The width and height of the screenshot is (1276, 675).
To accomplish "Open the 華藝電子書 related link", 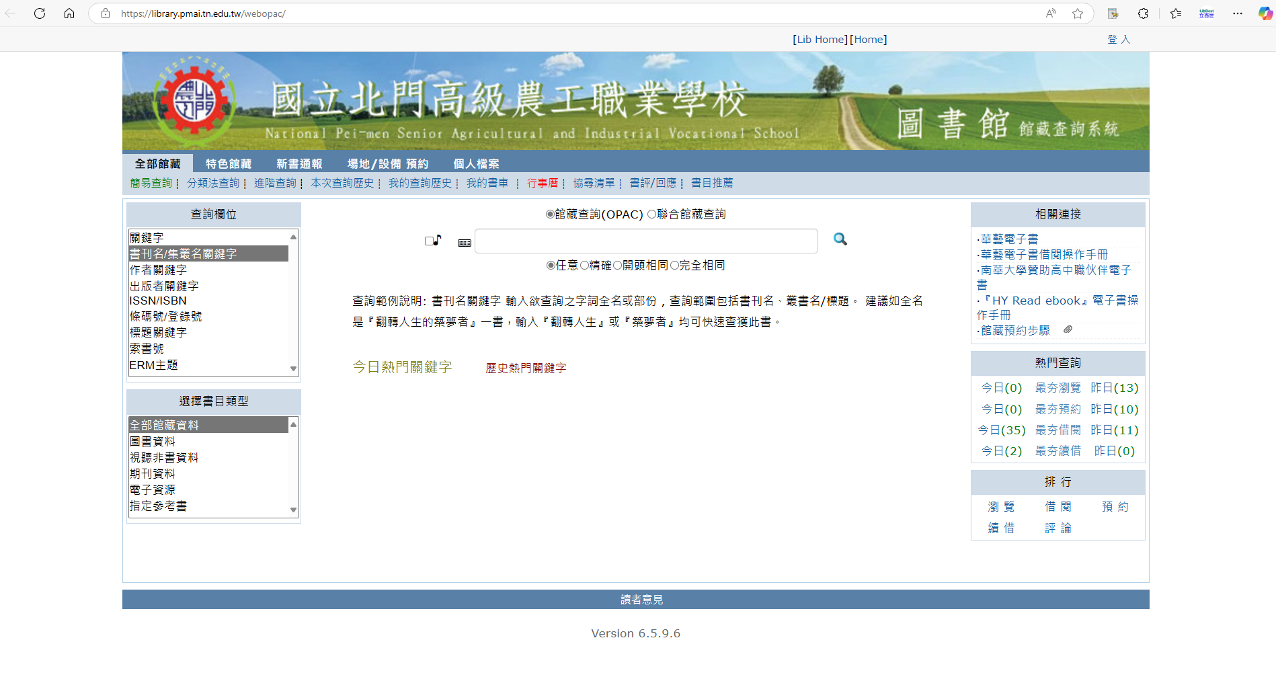I will 1010,238.
